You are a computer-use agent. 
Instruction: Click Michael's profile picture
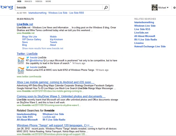[154, 8]
